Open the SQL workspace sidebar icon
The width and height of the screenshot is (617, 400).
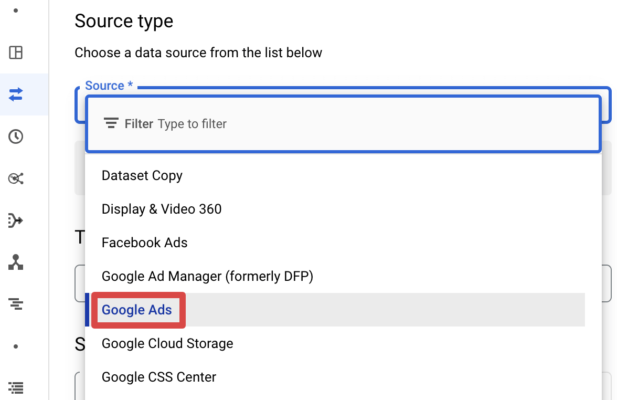coord(16,52)
